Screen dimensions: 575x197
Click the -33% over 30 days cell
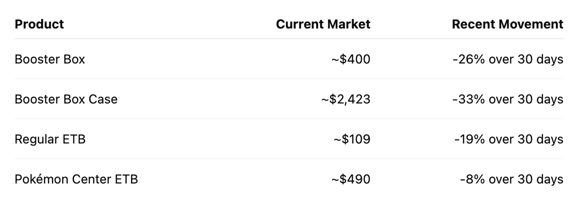(x=508, y=99)
